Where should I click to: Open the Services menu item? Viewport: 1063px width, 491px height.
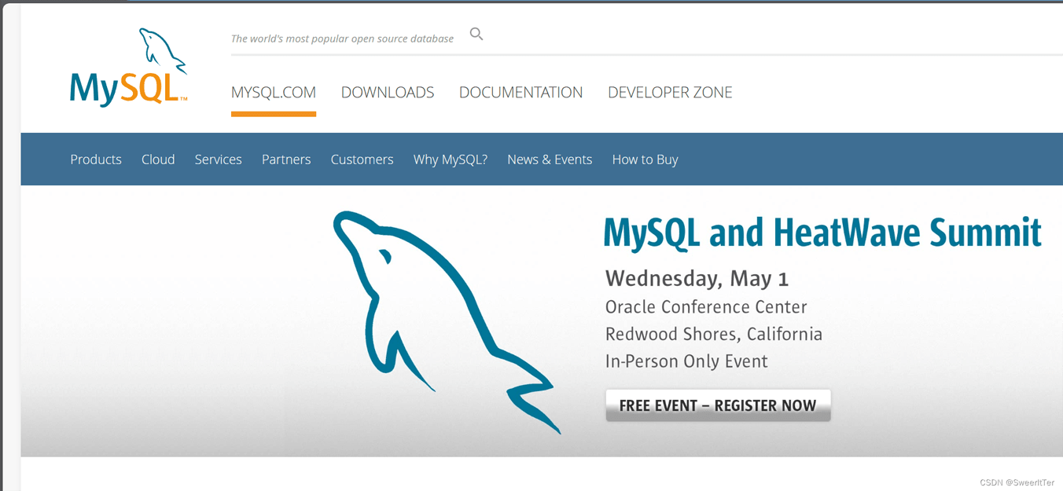(219, 159)
